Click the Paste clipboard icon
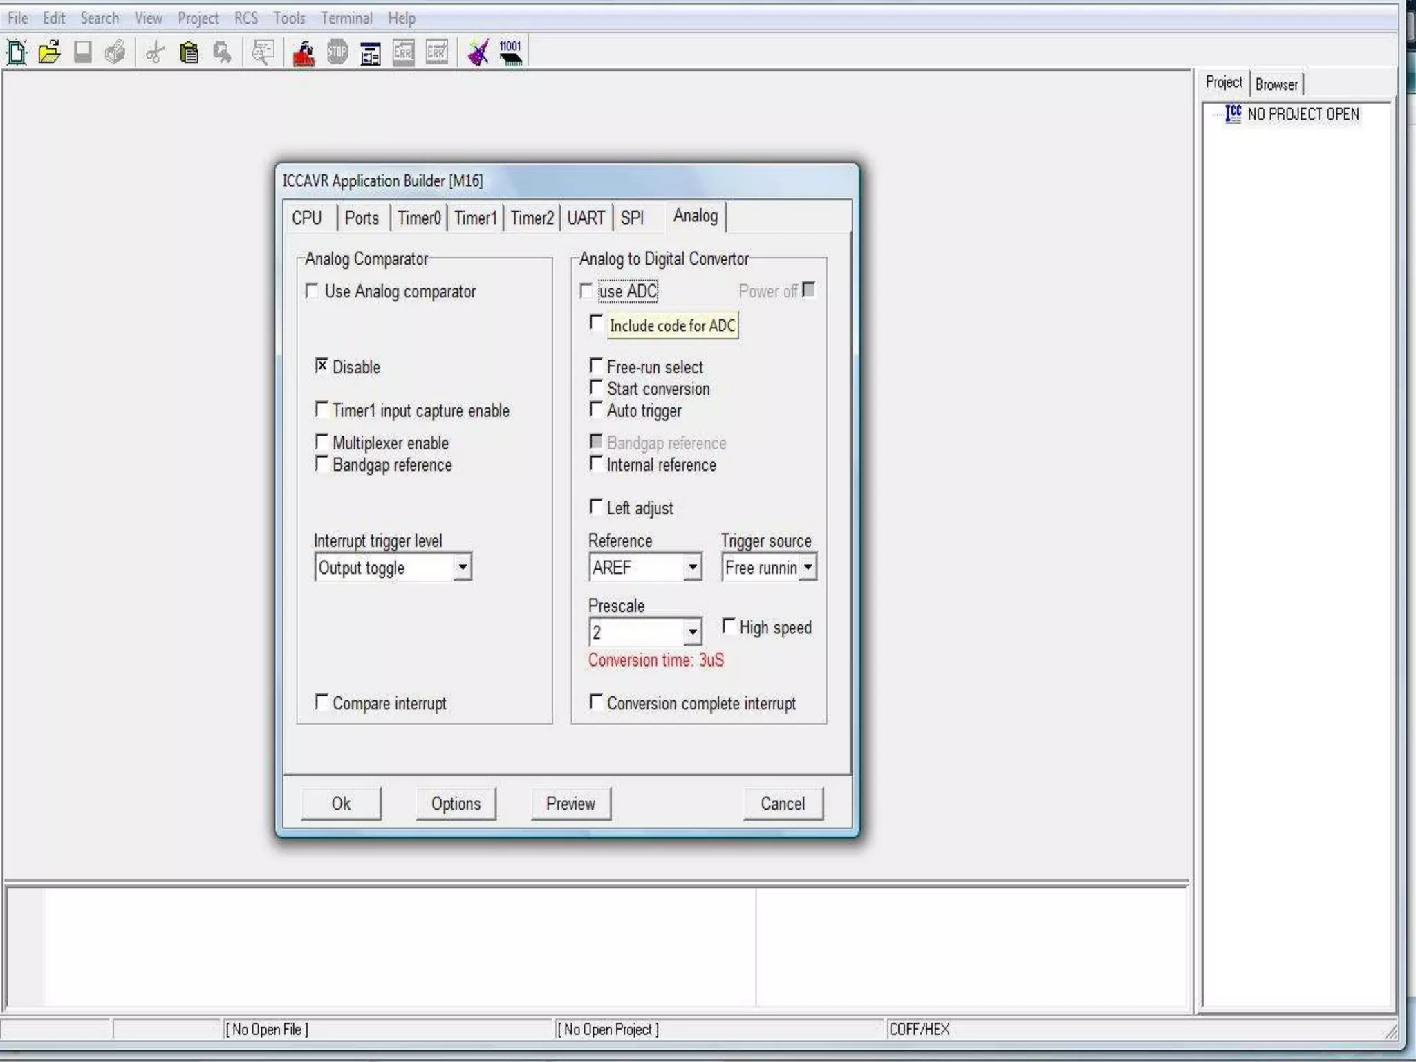 tap(189, 53)
